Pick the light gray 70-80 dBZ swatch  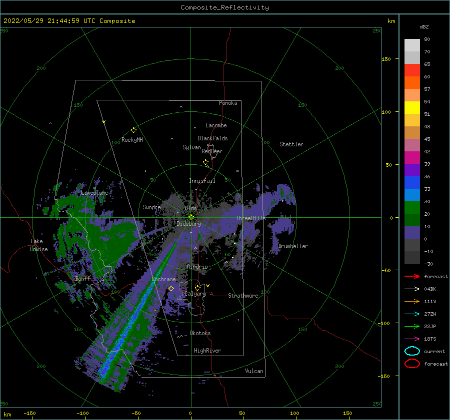point(412,45)
